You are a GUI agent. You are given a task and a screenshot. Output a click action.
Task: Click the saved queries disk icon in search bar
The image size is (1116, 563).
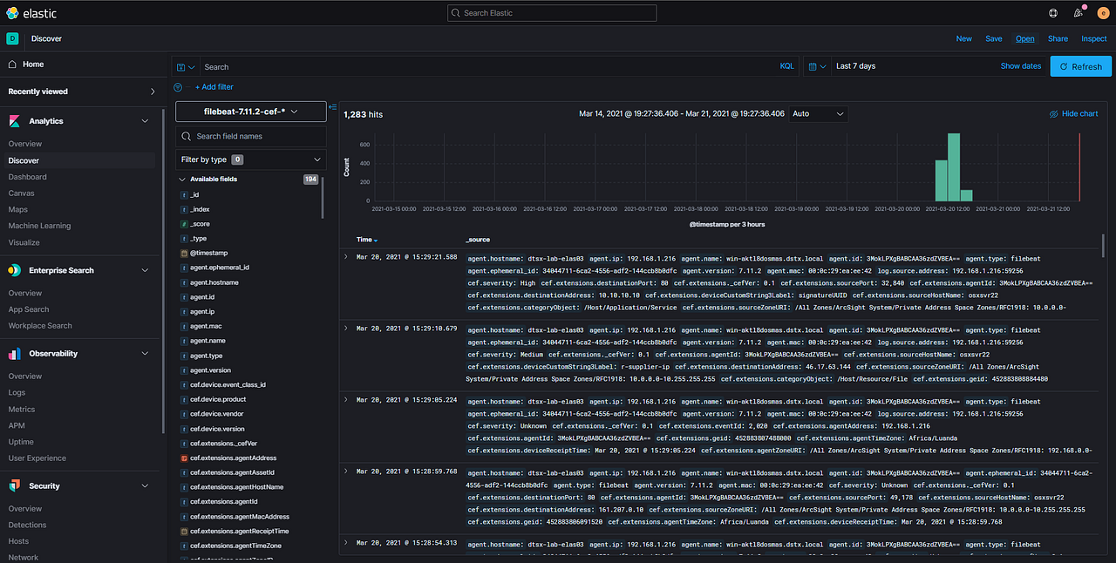pos(180,66)
